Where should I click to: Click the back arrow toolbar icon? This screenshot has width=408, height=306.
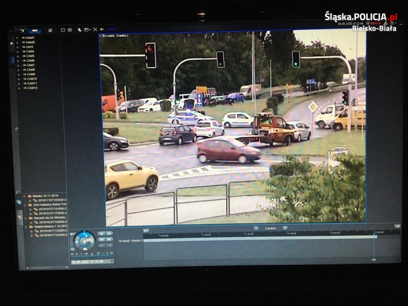point(21,31)
